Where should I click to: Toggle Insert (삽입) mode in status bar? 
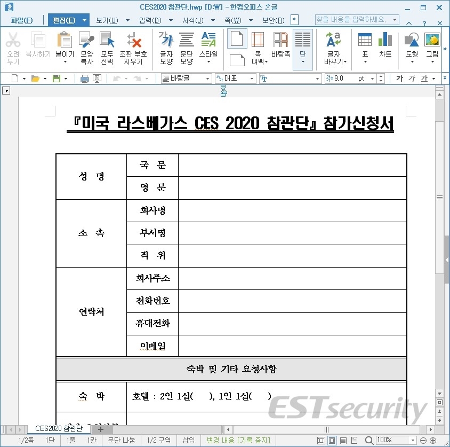(188, 440)
